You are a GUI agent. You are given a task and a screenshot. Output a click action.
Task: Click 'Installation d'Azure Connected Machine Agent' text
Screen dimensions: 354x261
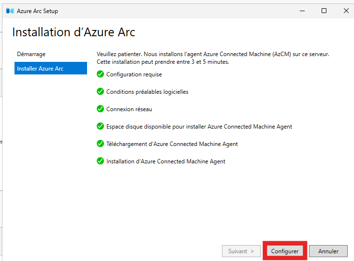(x=166, y=161)
